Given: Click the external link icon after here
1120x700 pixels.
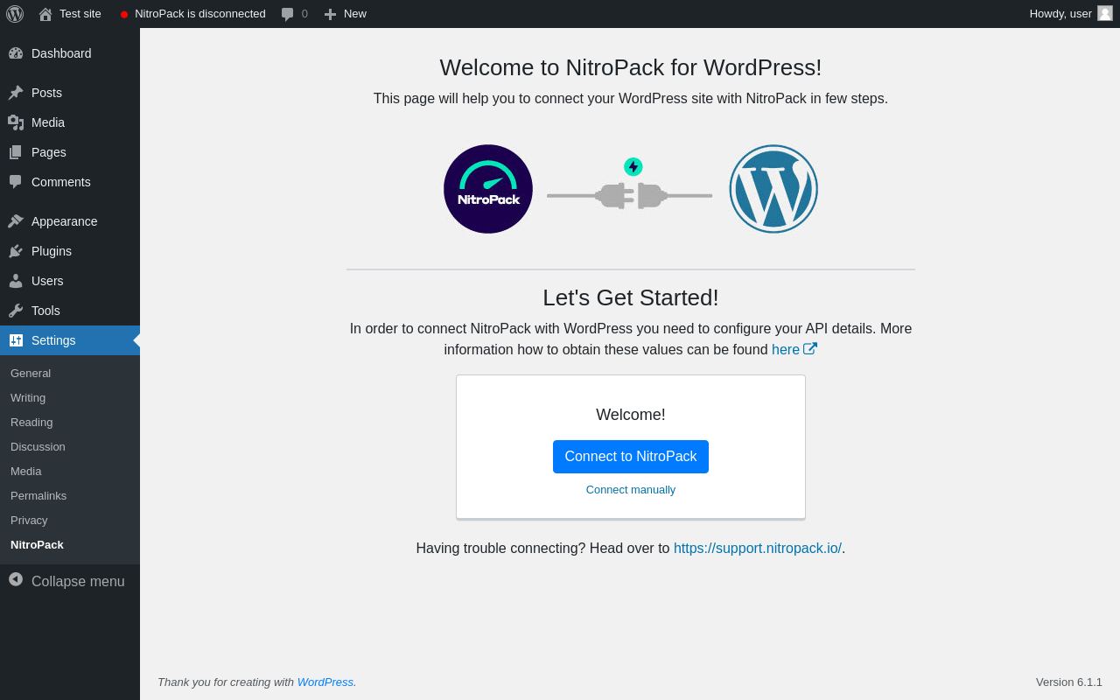Looking at the screenshot, I should pyautogui.click(x=810, y=349).
